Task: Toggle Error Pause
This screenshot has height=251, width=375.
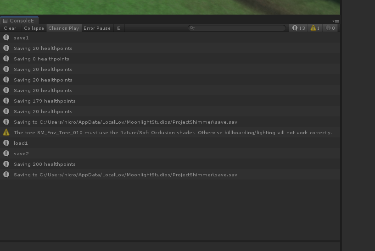Action: tap(97, 28)
